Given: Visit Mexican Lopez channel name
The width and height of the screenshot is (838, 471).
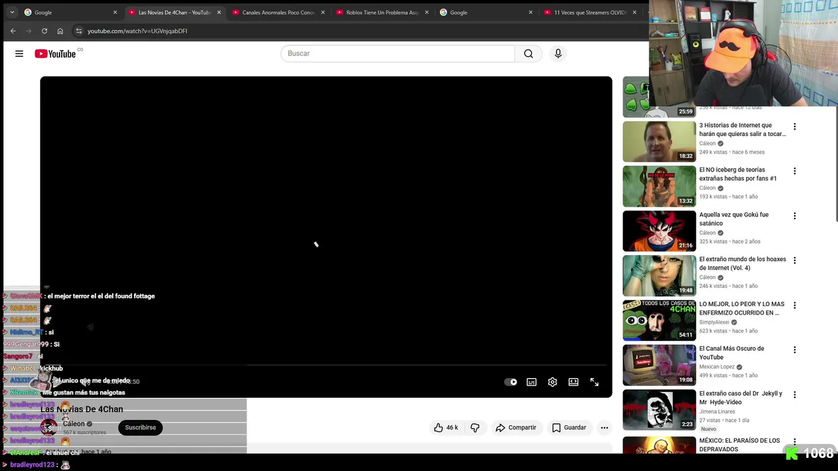Looking at the screenshot, I should click(x=717, y=367).
